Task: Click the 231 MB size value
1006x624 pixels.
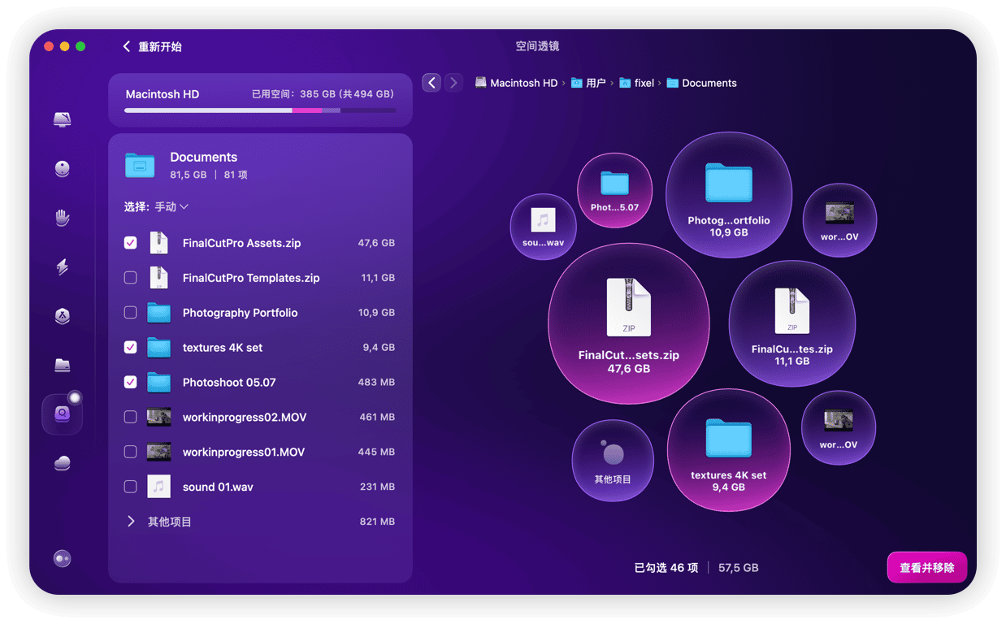Action: coord(377,487)
